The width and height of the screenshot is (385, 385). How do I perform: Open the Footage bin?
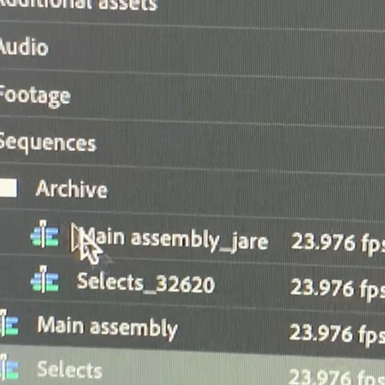[35, 96]
